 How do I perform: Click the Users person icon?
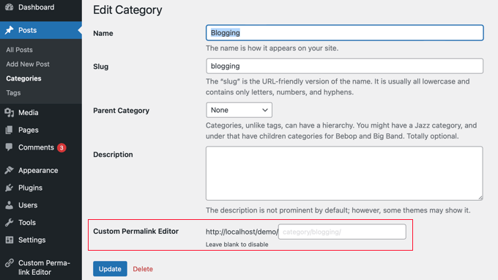click(10, 205)
